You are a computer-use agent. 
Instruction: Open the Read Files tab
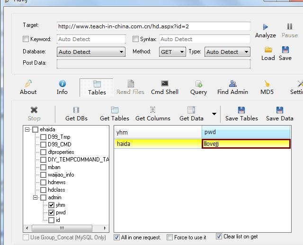[x=131, y=88]
